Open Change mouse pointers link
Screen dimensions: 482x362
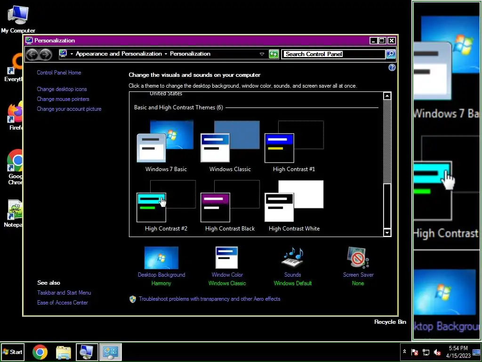point(63,99)
